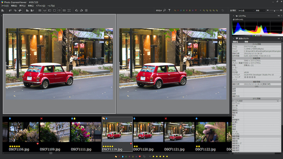283x159 pixels.
Task: Switch to single image preview layout
Action: 54,11
